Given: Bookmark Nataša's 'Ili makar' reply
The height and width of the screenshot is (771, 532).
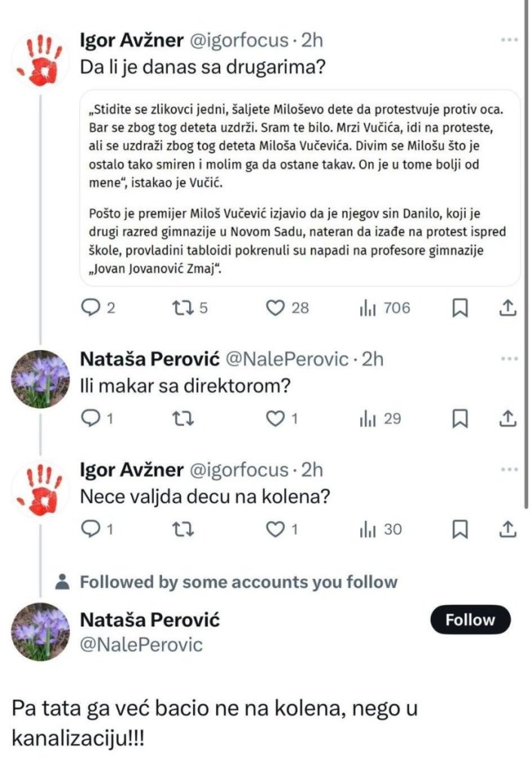Looking at the screenshot, I should point(461,418).
